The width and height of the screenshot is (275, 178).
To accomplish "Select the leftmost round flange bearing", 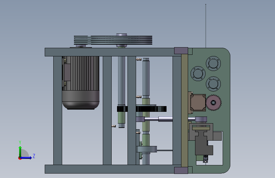I will 198,73.
